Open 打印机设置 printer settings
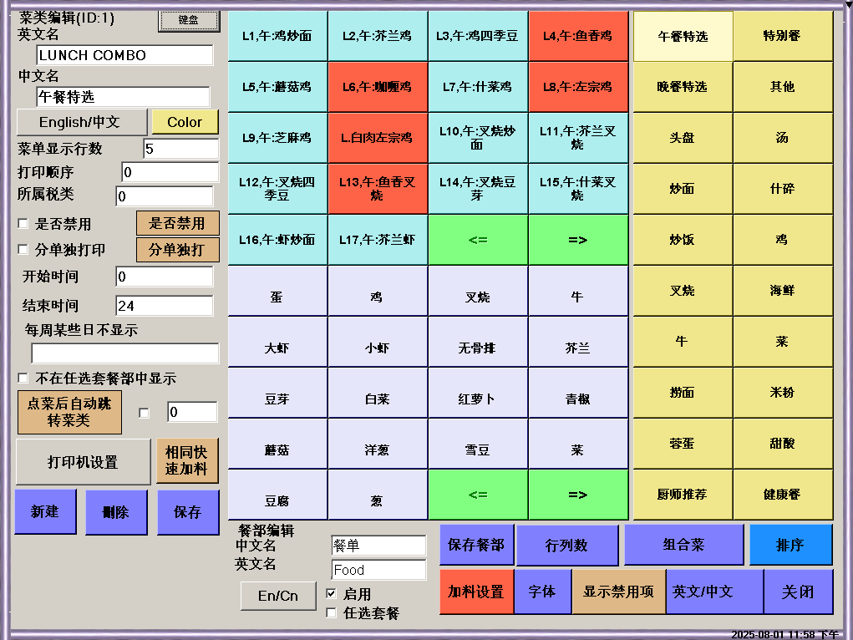853x640 pixels. coord(82,462)
